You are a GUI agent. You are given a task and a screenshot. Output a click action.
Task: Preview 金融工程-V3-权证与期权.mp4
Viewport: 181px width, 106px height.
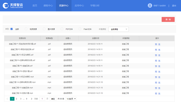[158, 77]
